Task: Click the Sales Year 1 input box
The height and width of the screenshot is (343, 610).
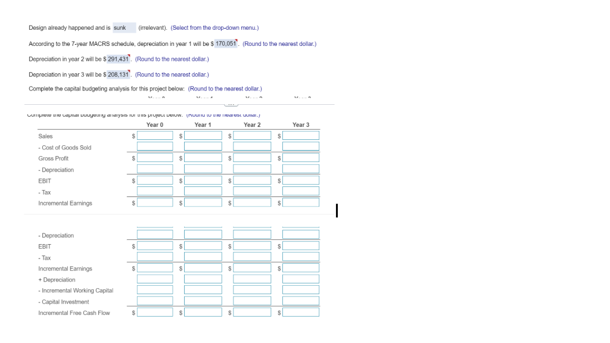Action: [203, 135]
